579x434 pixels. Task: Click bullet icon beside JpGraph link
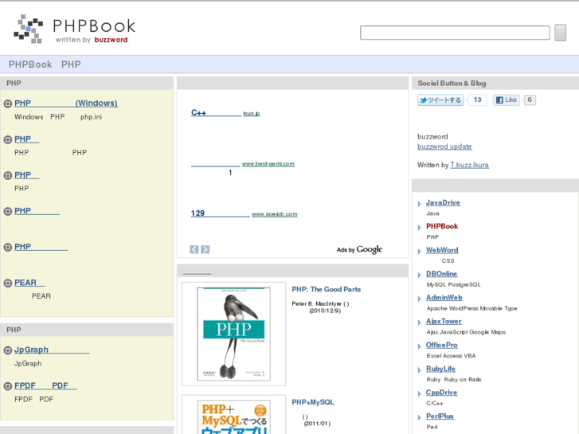point(8,350)
